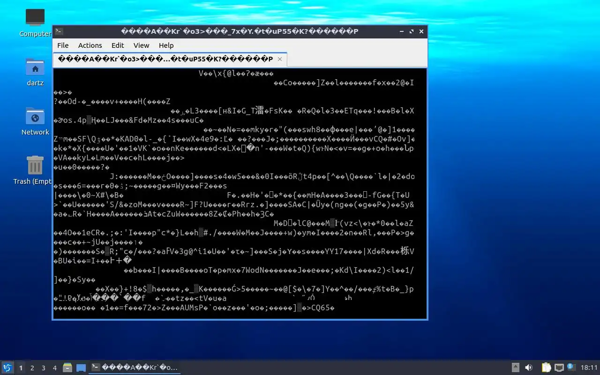The height and width of the screenshot is (375, 600).
Task: Switch to desktop 1
Action: coord(21,368)
